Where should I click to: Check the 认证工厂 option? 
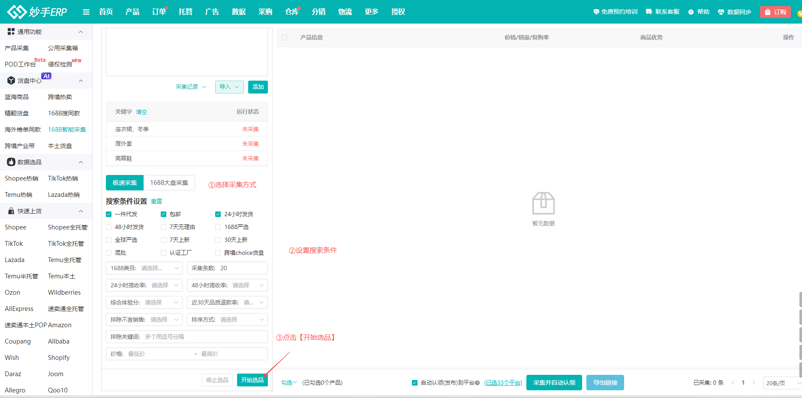[163, 253]
